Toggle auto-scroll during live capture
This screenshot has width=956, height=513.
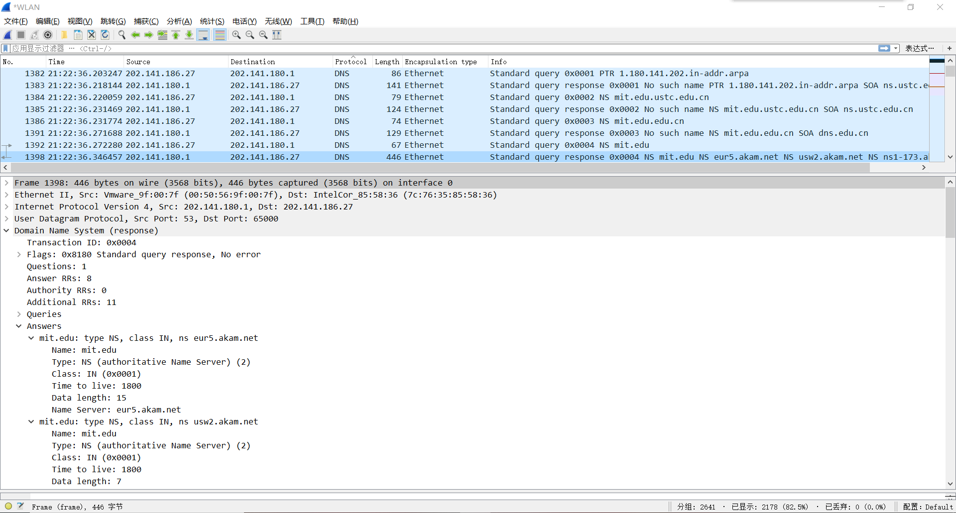click(x=203, y=35)
